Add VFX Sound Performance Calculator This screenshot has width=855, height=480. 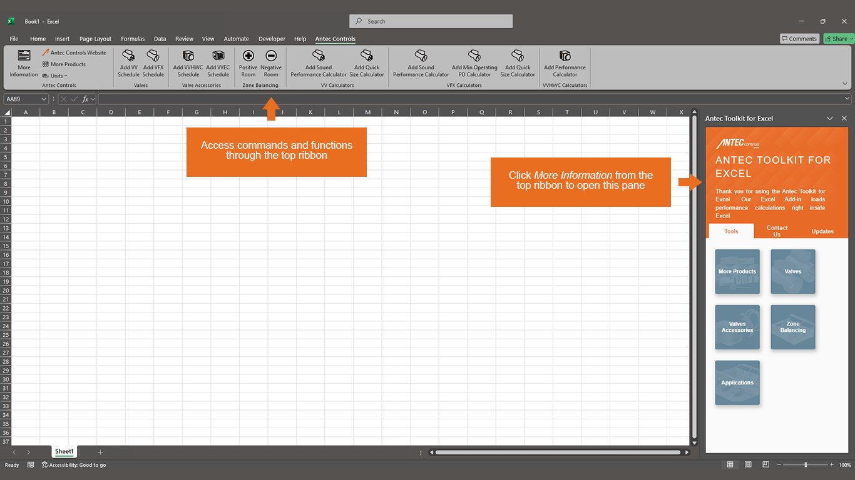[421, 64]
